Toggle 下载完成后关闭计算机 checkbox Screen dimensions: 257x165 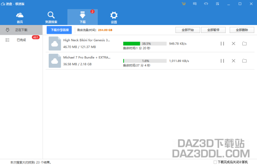[215, 162]
